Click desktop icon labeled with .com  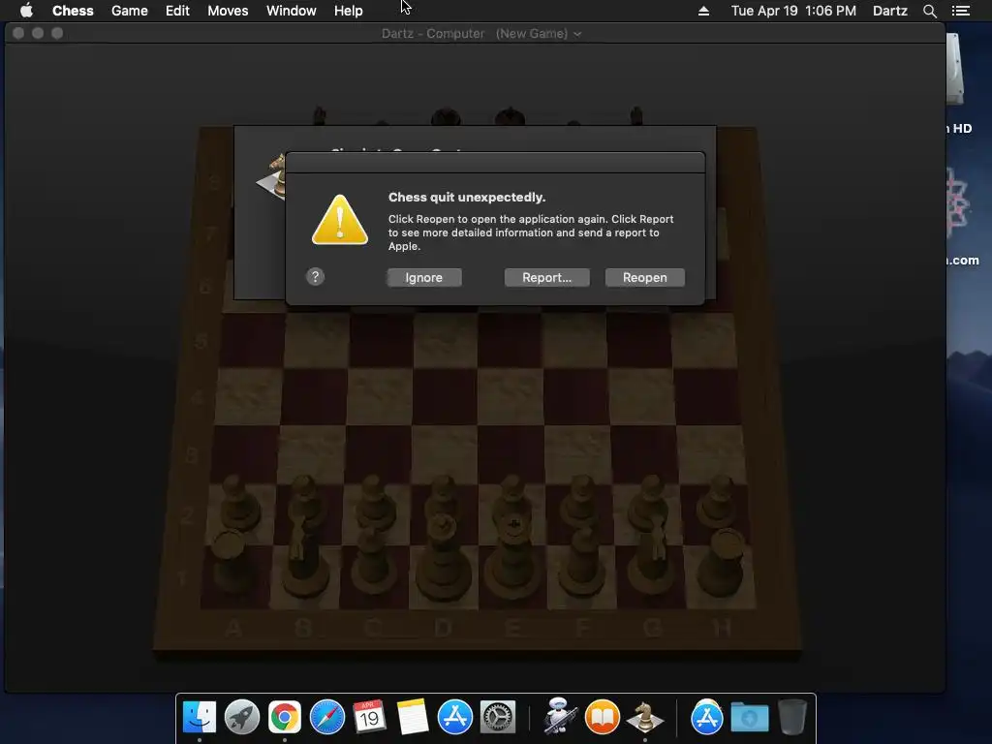[x=958, y=205]
